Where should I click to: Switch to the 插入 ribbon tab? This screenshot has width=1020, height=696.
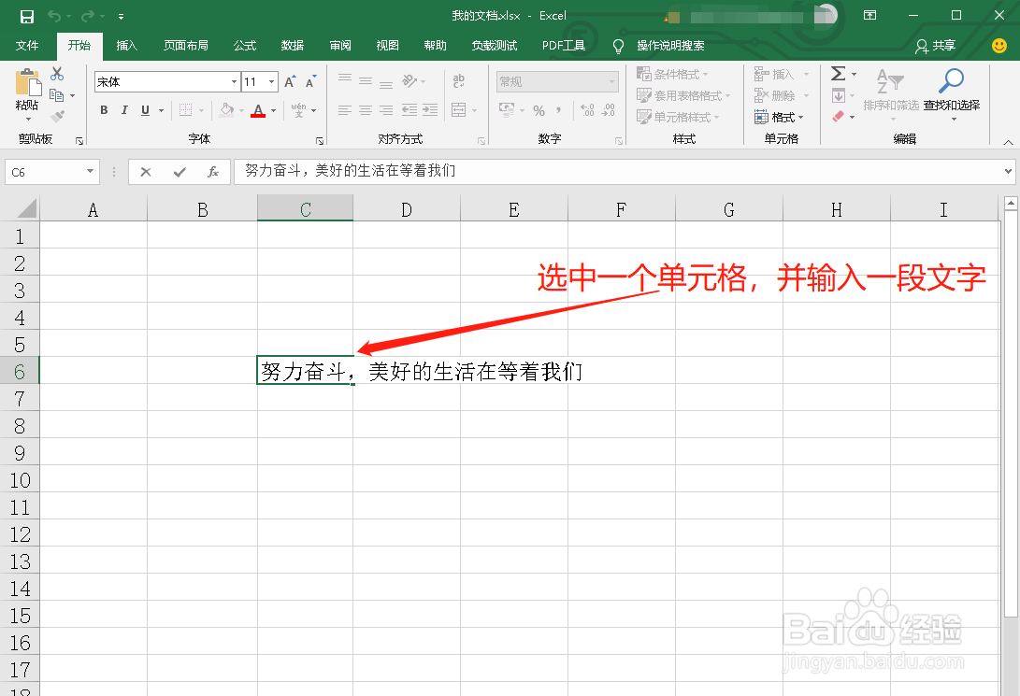click(x=128, y=45)
